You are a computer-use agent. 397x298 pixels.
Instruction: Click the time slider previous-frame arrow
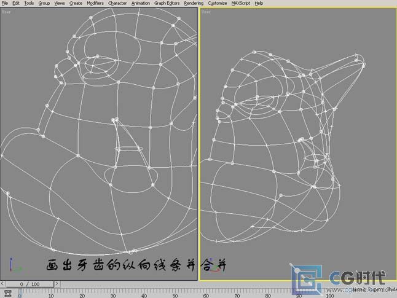click(2, 284)
